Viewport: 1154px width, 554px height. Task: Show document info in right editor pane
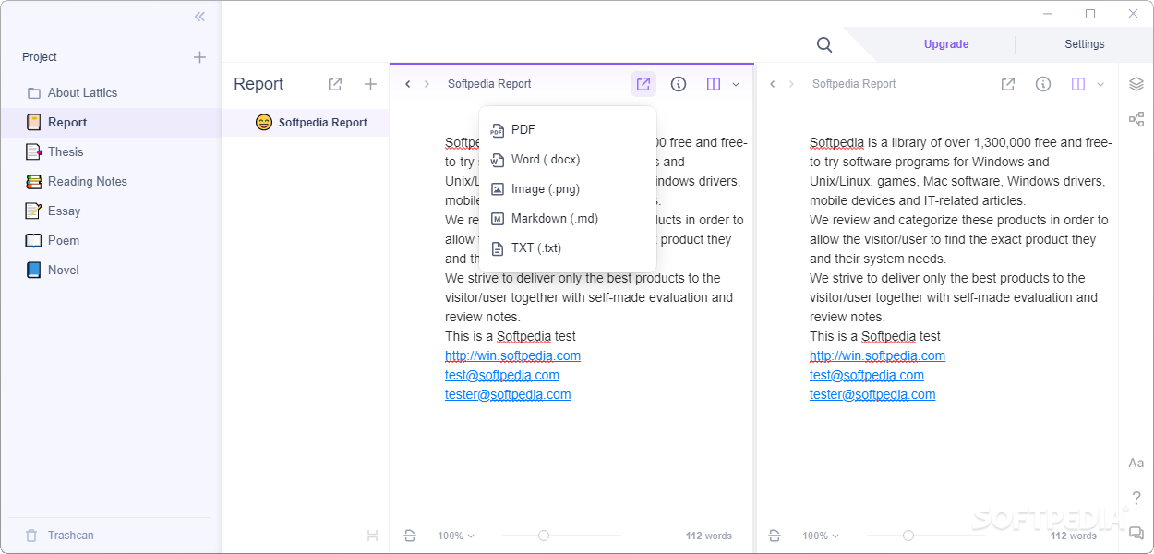pos(1043,84)
